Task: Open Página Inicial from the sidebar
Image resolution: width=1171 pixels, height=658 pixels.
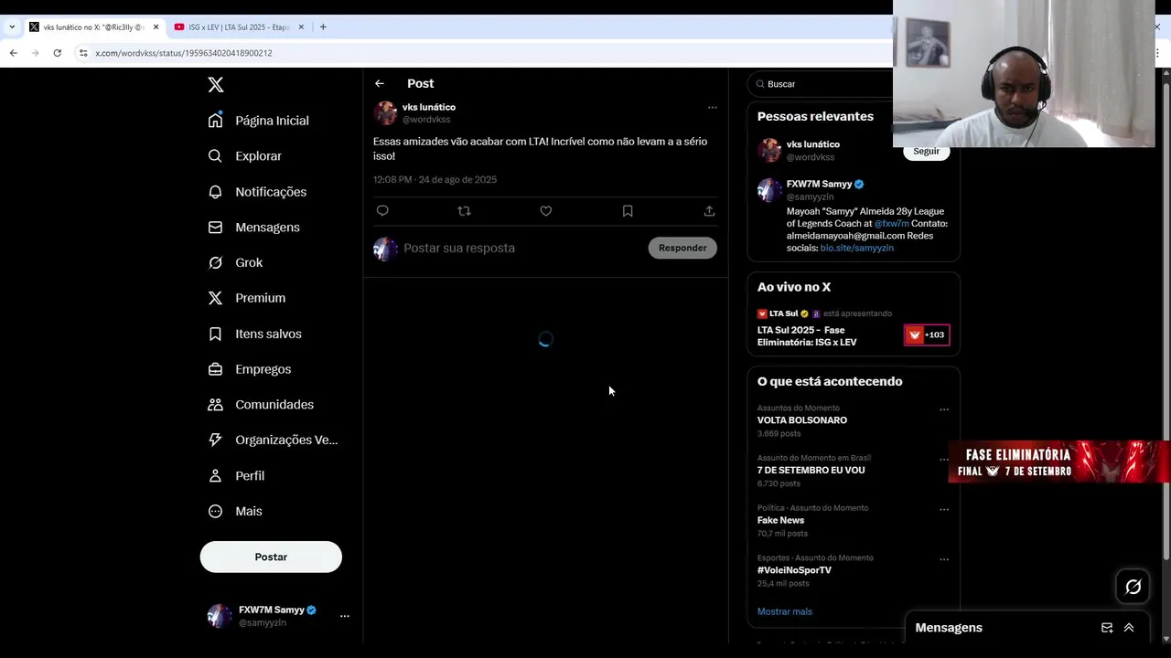Action: coord(259,121)
